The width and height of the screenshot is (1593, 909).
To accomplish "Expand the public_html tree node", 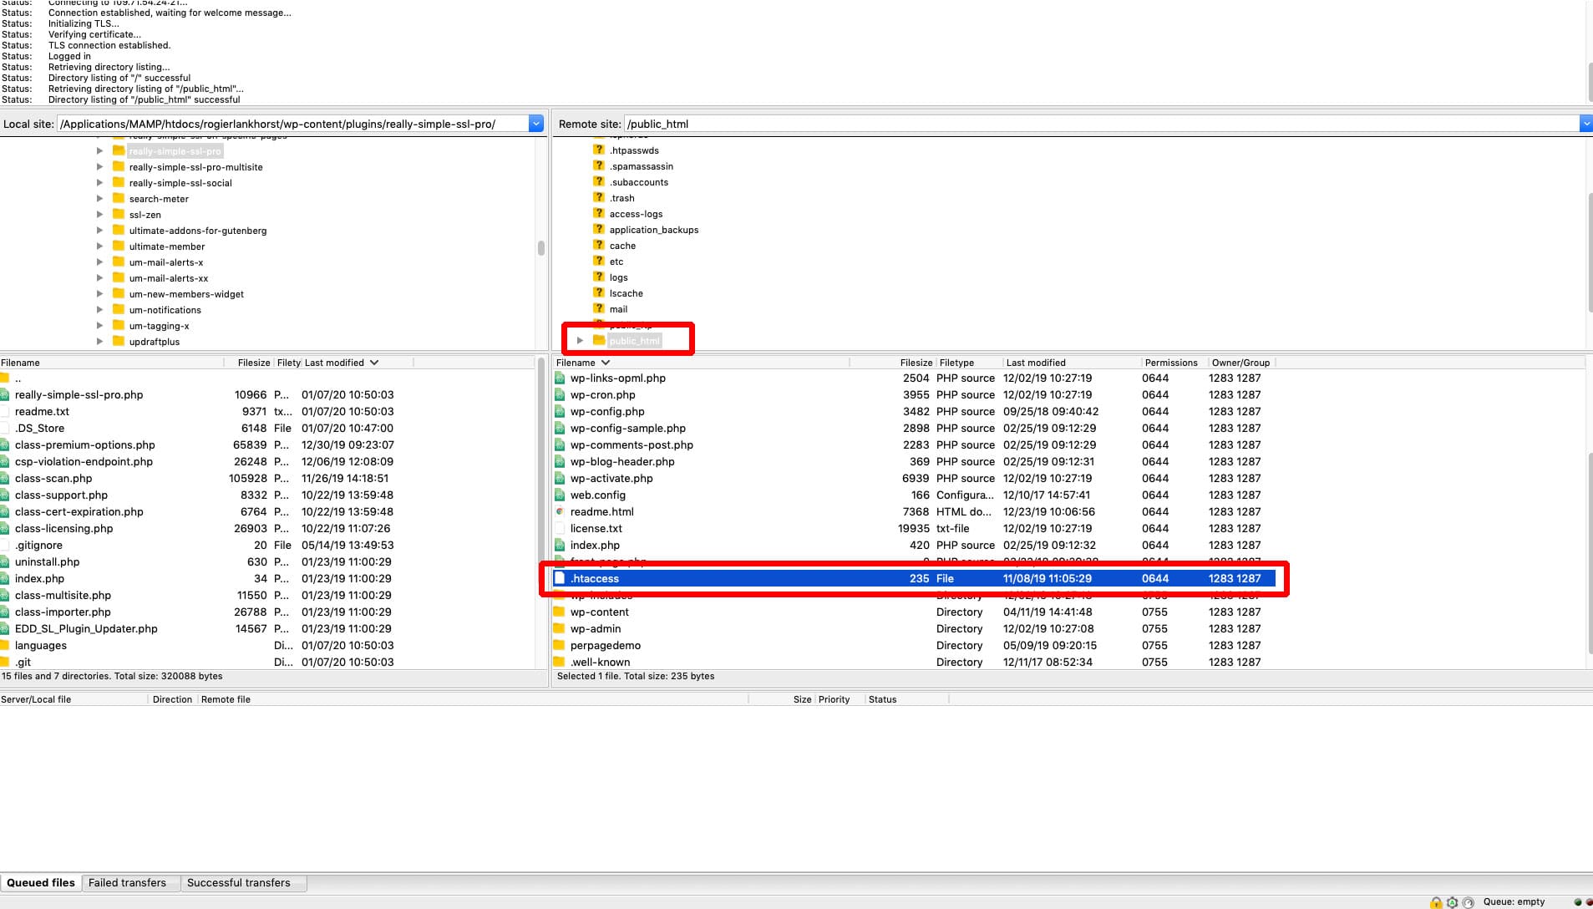I will coord(580,339).
